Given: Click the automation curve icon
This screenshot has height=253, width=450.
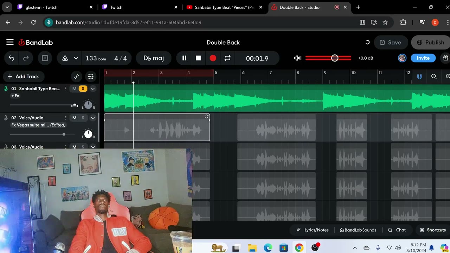Looking at the screenshot, I should [x=77, y=77].
